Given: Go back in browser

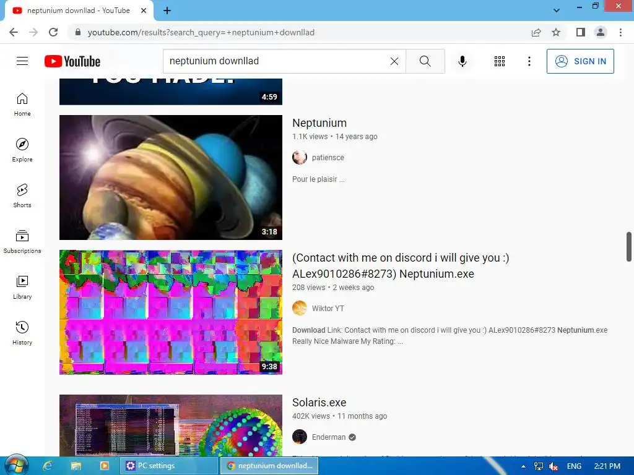Looking at the screenshot, I should 14,32.
